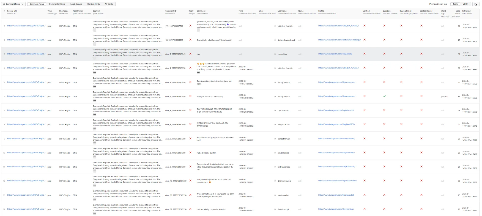Screen dimensions: 482x216
Task: Switch to the Contact Hints tab
Action: [94, 4]
